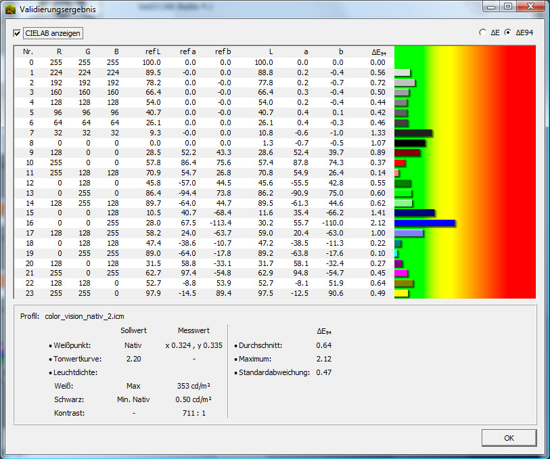Click the blue bar for row 16

click(424, 222)
